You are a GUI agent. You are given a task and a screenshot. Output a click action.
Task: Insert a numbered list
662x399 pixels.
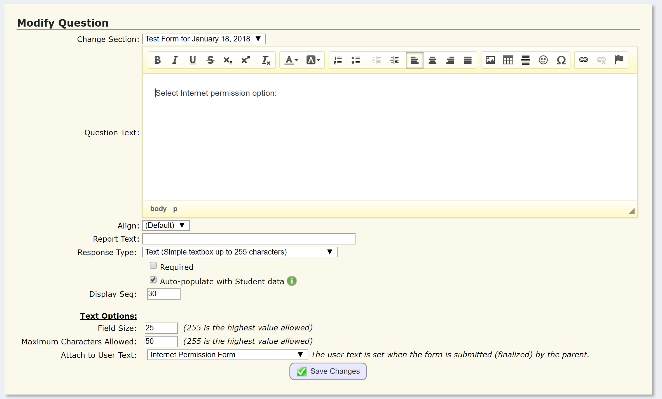(x=338, y=60)
